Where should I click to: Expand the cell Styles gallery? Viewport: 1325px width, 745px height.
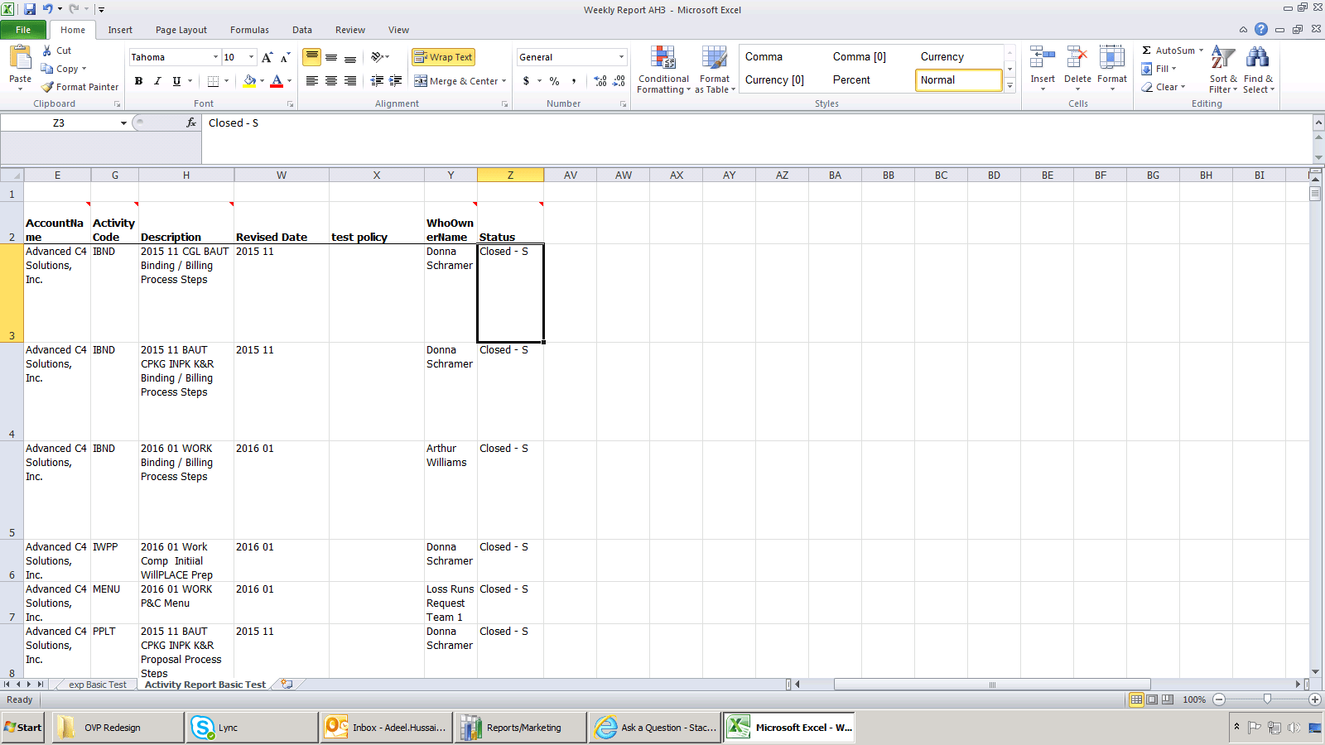[x=1010, y=86]
